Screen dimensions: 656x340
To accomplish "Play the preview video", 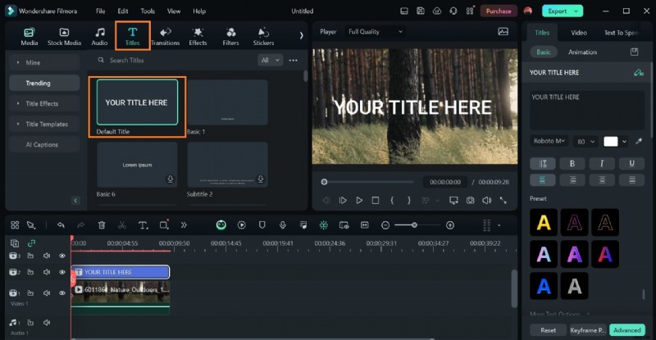I will point(359,200).
